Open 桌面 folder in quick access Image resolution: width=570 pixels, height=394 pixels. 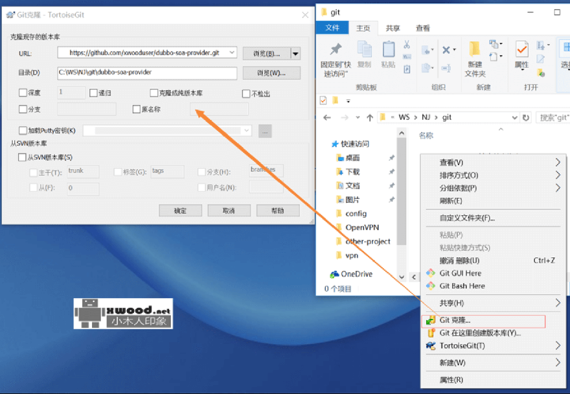click(348, 158)
